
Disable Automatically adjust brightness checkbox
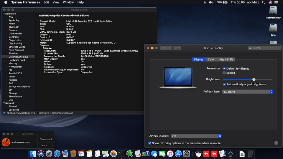click(224, 85)
